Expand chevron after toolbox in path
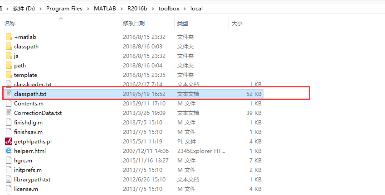The width and height of the screenshot is (385, 195). pos(185,9)
